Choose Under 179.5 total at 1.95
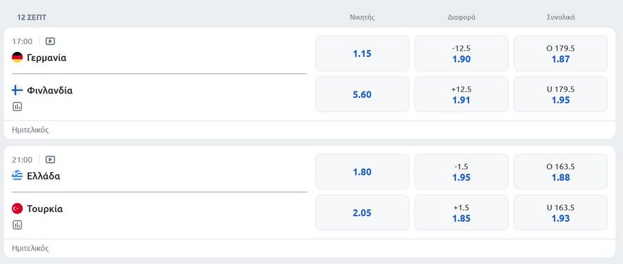The height and width of the screenshot is (264, 623). tap(561, 95)
